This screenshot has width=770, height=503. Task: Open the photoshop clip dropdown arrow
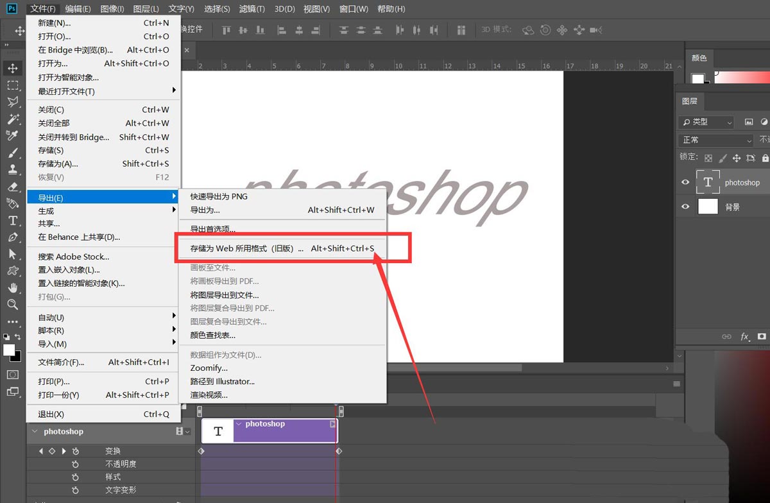(x=239, y=424)
